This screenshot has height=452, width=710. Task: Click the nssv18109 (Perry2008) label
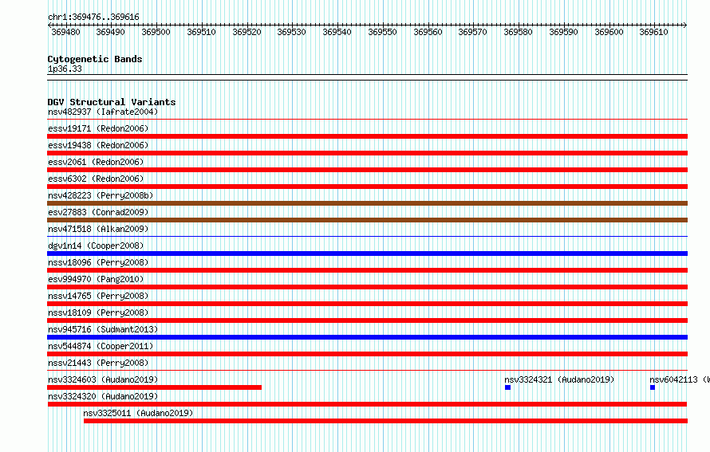98,312
